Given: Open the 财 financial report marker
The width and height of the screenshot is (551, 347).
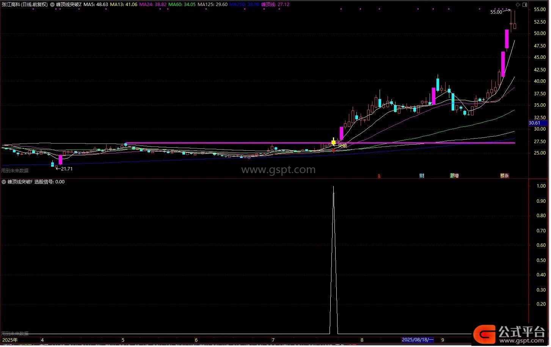Looking at the screenshot, I should (x=422, y=176).
